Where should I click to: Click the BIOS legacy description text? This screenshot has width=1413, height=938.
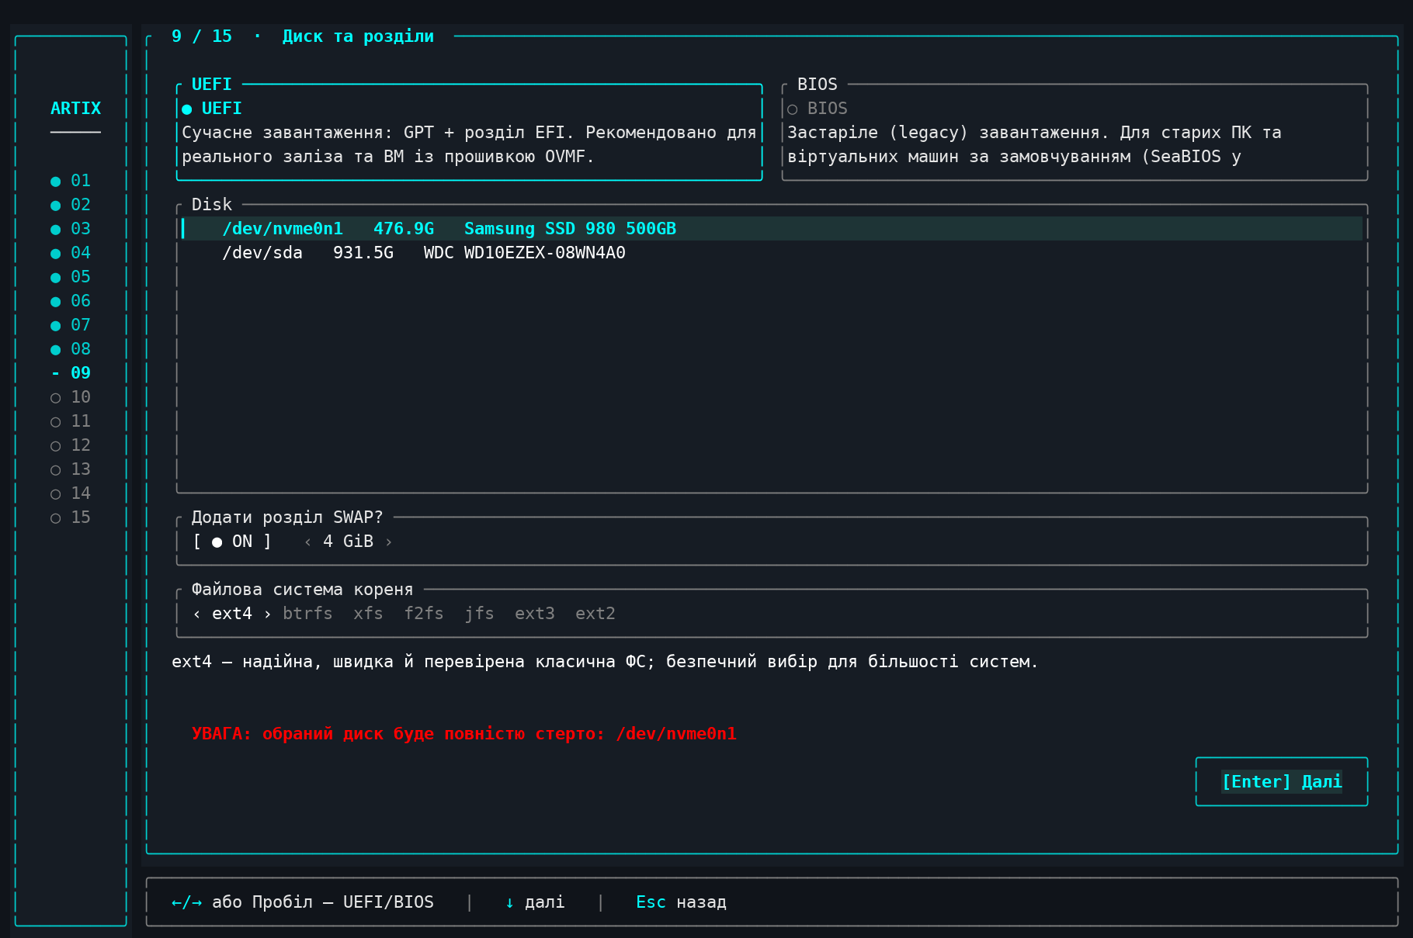pos(1034,144)
